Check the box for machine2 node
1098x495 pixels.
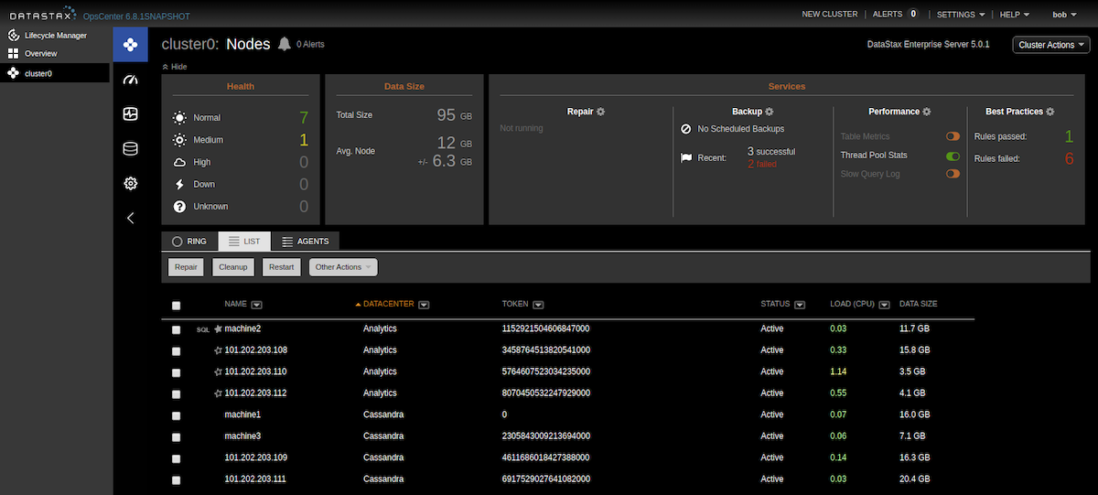tap(177, 329)
